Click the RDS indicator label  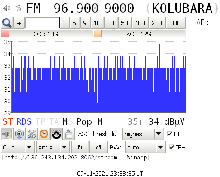pos(24,122)
